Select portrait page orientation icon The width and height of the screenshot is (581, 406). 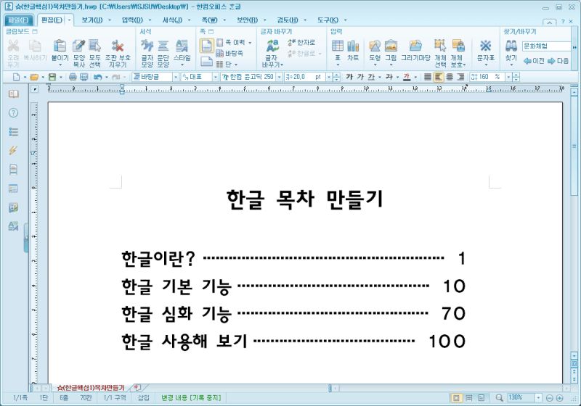(206, 46)
